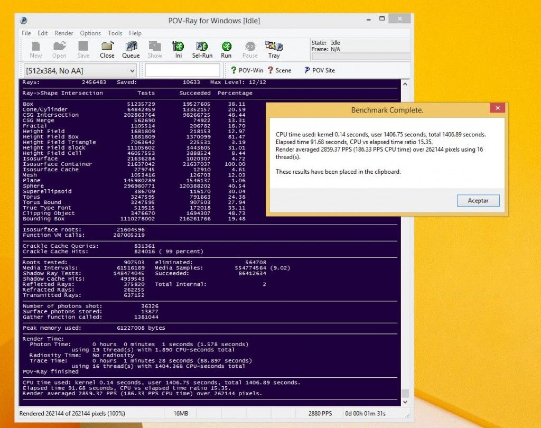541x428 pixels.
Task: Open the Render menu
Action: click(64, 33)
